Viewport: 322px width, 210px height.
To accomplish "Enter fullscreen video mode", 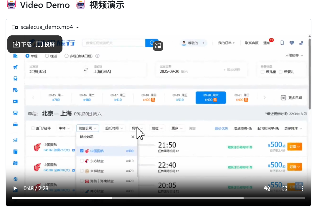I will coord(285,188).
